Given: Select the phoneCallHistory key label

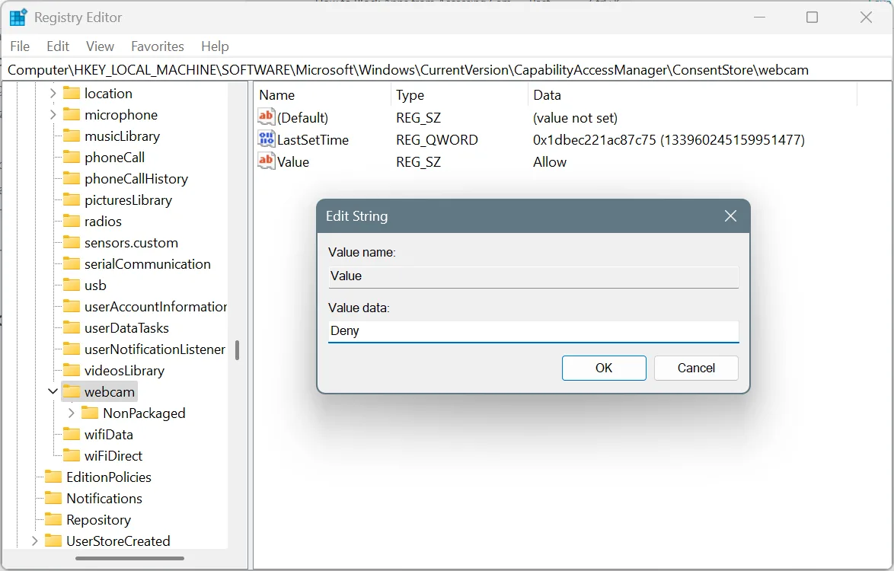Looking at the screenshot, I should pos(136,179).
